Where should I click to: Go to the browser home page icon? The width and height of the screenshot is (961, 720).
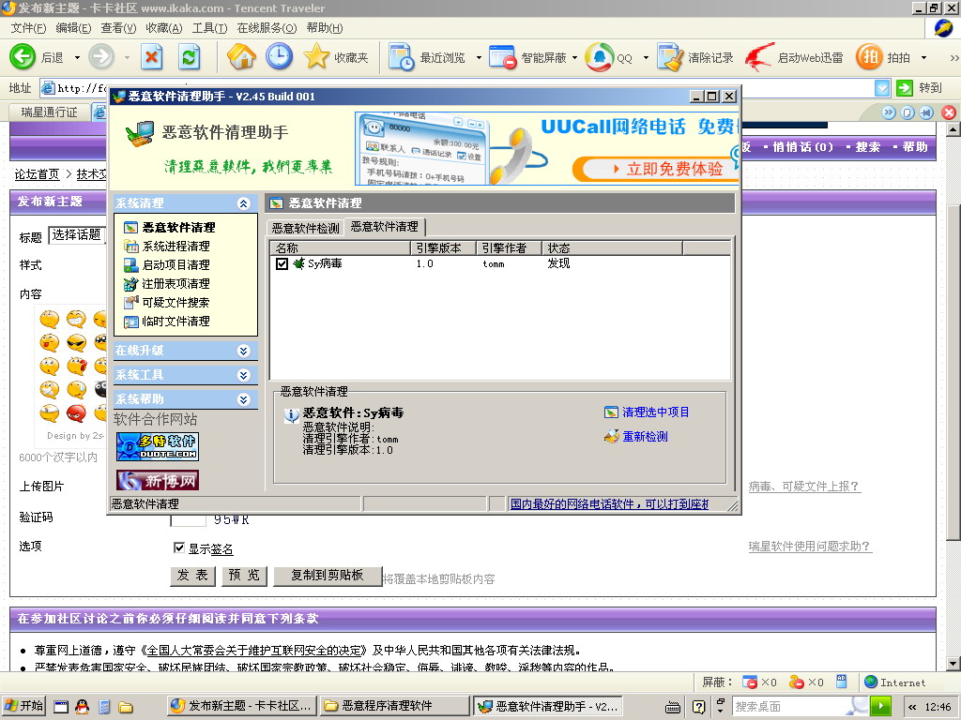[x=241, y=56]
